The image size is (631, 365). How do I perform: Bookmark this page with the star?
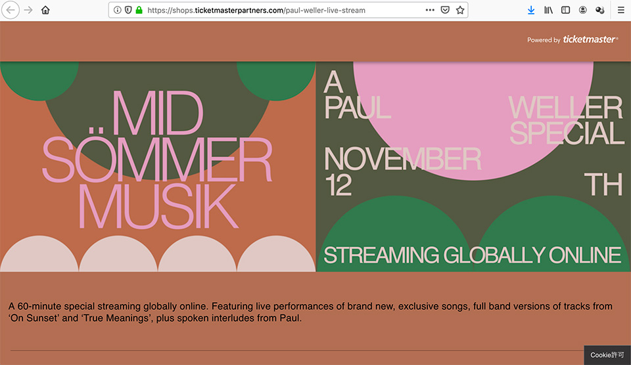click(460, 10)
